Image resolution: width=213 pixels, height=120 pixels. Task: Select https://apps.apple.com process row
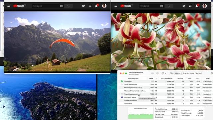click(x=166, y=94)
